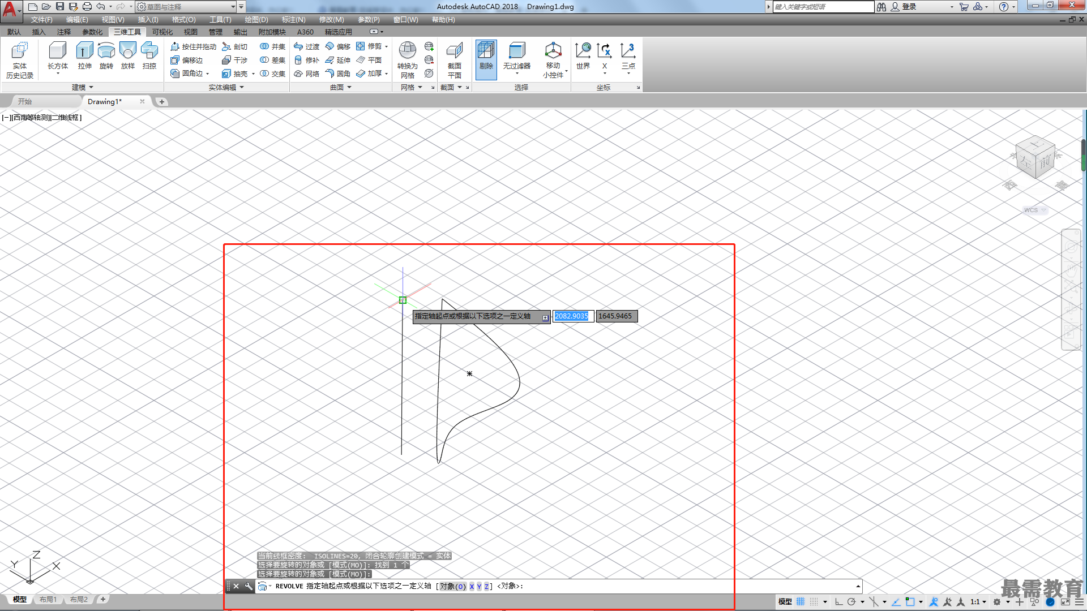Switch to the Visualize (可视化) ribbon tab
The image size is (1087, 611).
tap(162, 32)
